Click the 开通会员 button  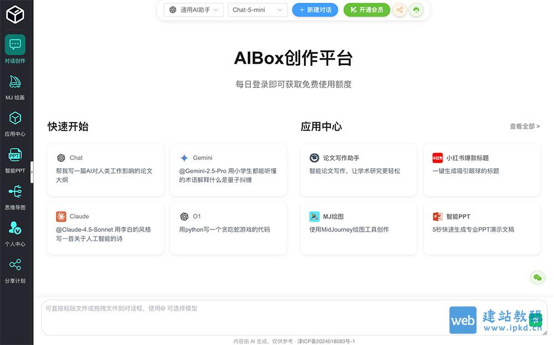[x=367, y=10]
